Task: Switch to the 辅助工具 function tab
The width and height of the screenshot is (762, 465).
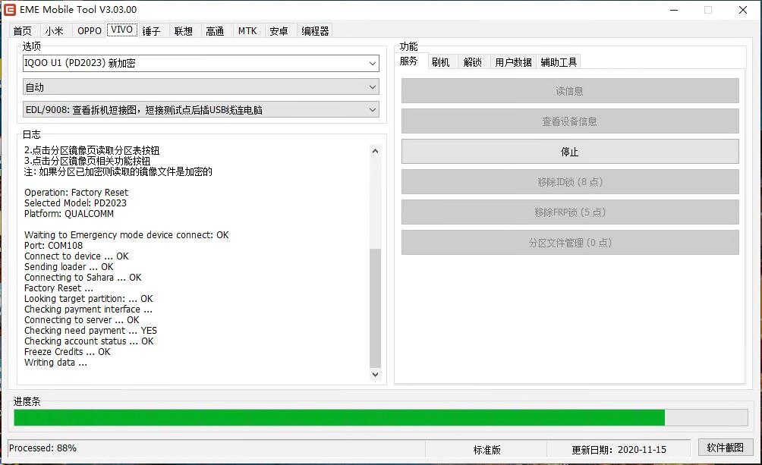Action: click(x=559, y=62)
